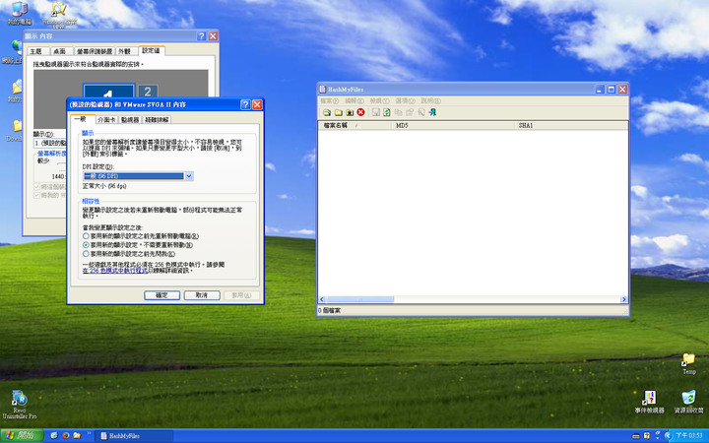The image size is (709, 443).
Task: Click the HashMyFiles title bar icon
Action: point(322,89)
